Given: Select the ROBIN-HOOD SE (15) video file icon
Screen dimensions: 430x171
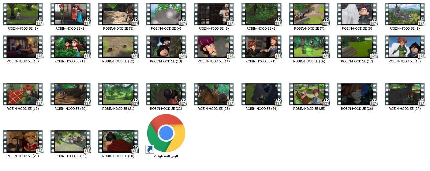Looking at the screenshot, I should pyautogui.click(x=261, y=47).
